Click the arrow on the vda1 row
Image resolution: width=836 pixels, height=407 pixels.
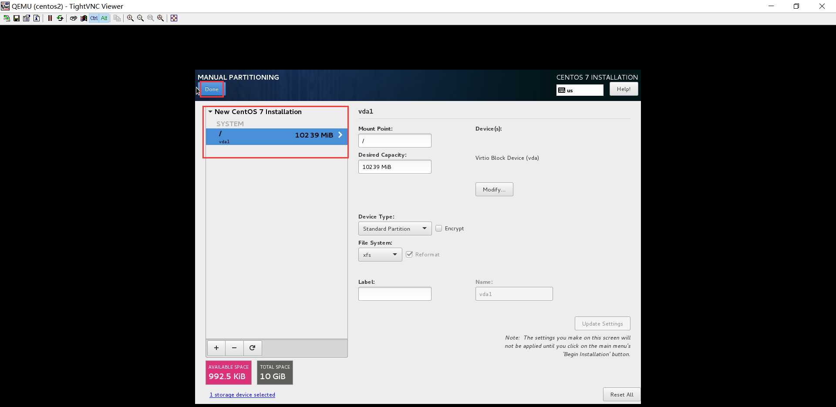[340, 135]
